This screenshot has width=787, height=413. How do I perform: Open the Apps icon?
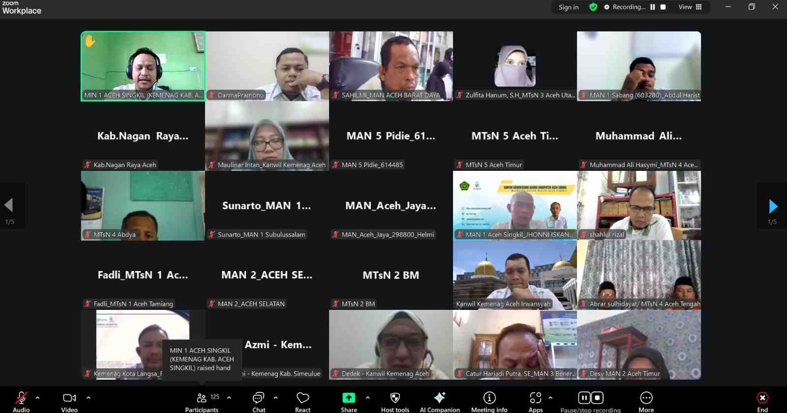[x=536, y=401]
